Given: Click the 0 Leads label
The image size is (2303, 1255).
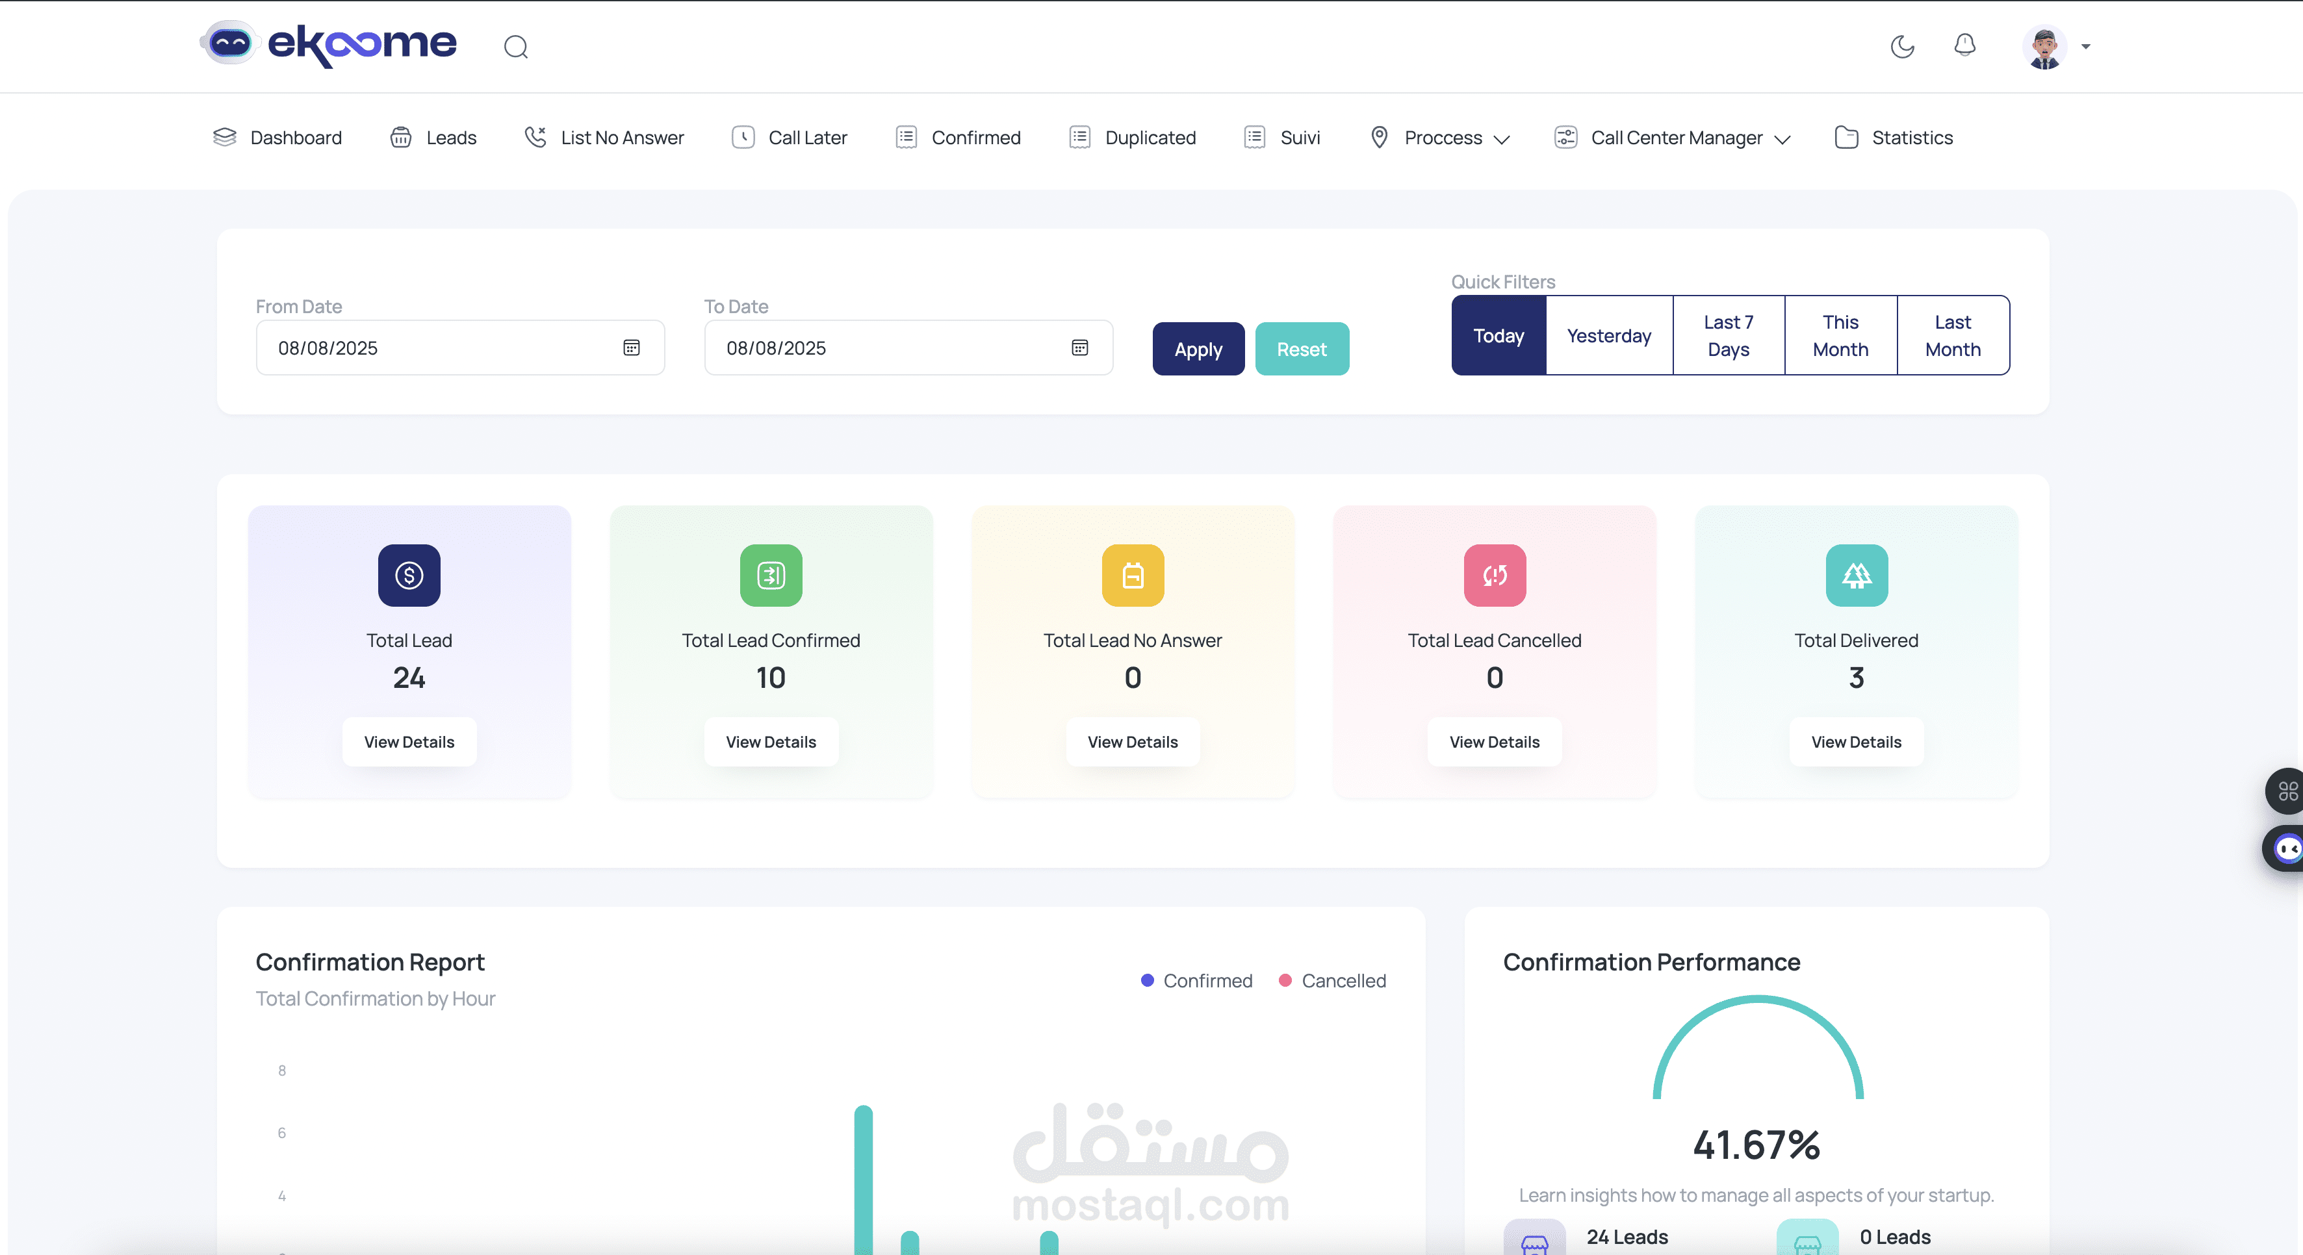Looking at the screenshot, I should pos(1896,1237).
